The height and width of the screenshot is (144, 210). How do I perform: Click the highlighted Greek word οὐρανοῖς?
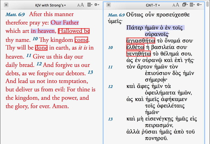[x=157, y=34]
